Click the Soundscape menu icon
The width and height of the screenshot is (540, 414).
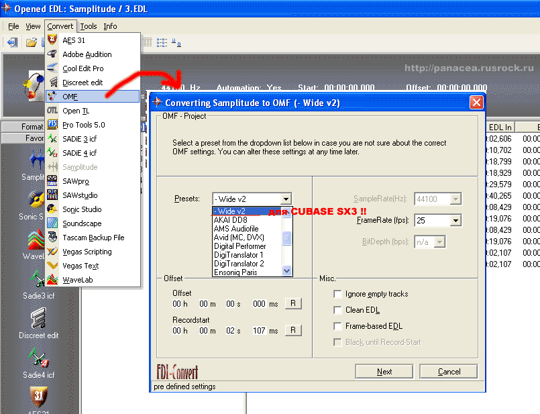(x=52, y=223)
